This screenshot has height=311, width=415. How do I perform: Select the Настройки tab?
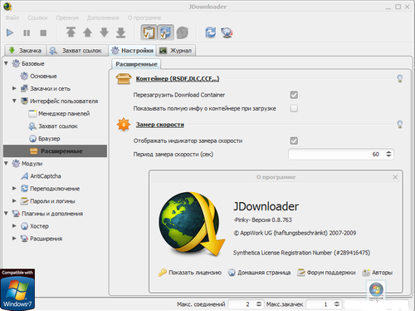tap(132, 51)
